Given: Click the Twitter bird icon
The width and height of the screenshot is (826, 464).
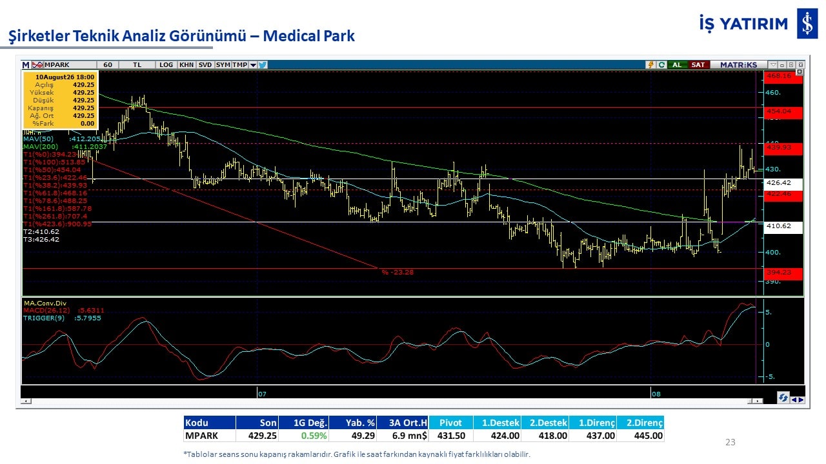Looking at the screenshot, I should click(263, 65).
